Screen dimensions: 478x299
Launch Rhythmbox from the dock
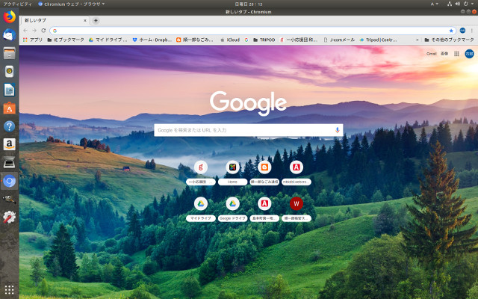[10, 72]
